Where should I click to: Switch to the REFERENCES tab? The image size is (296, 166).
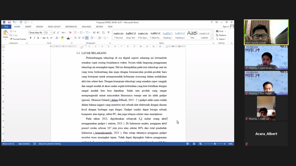[x=71, y=27]
